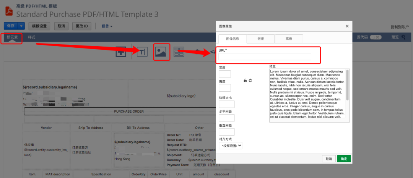This screenshot has width=413, height=178.
Task: Click the Lorem ipsum preview text
Action: tap(307, 94)
